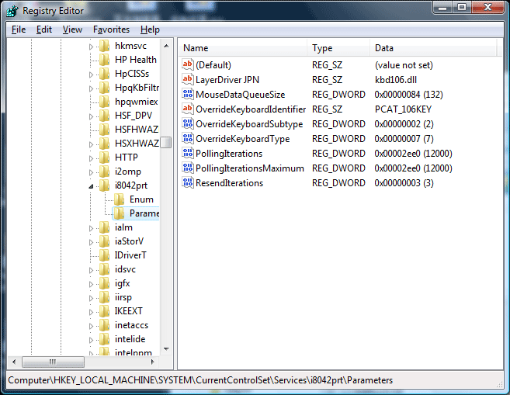
Task: Select the HP Health registry key
Action: tap(135, 60)
